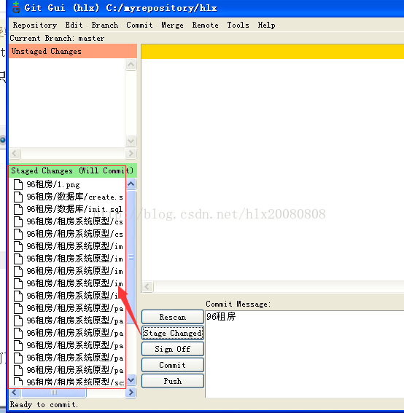The height and width of the screenshot is (413, 404).
Task: Click the Sign Off button
Action: click(173, 349)
